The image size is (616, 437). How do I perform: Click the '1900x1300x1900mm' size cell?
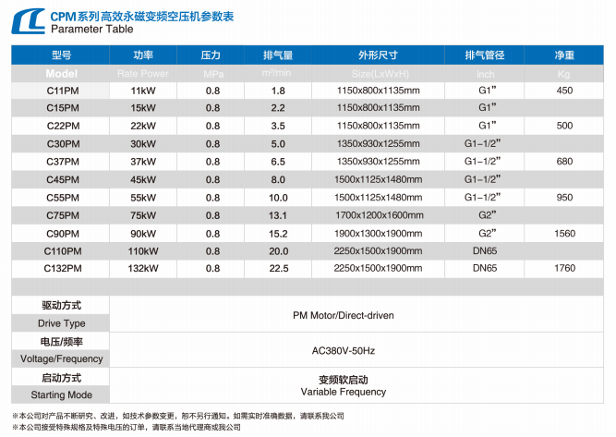click(x=378, y=234)
